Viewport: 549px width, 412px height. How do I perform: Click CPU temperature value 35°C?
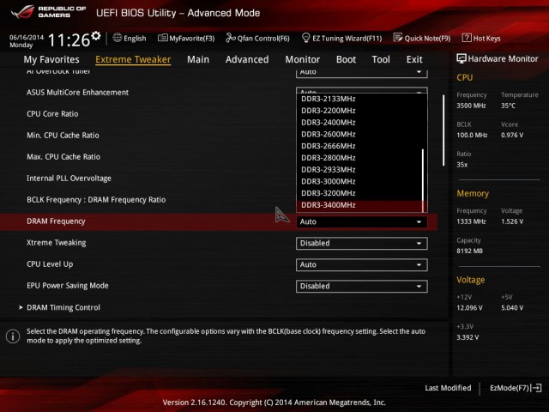(508, 106)
